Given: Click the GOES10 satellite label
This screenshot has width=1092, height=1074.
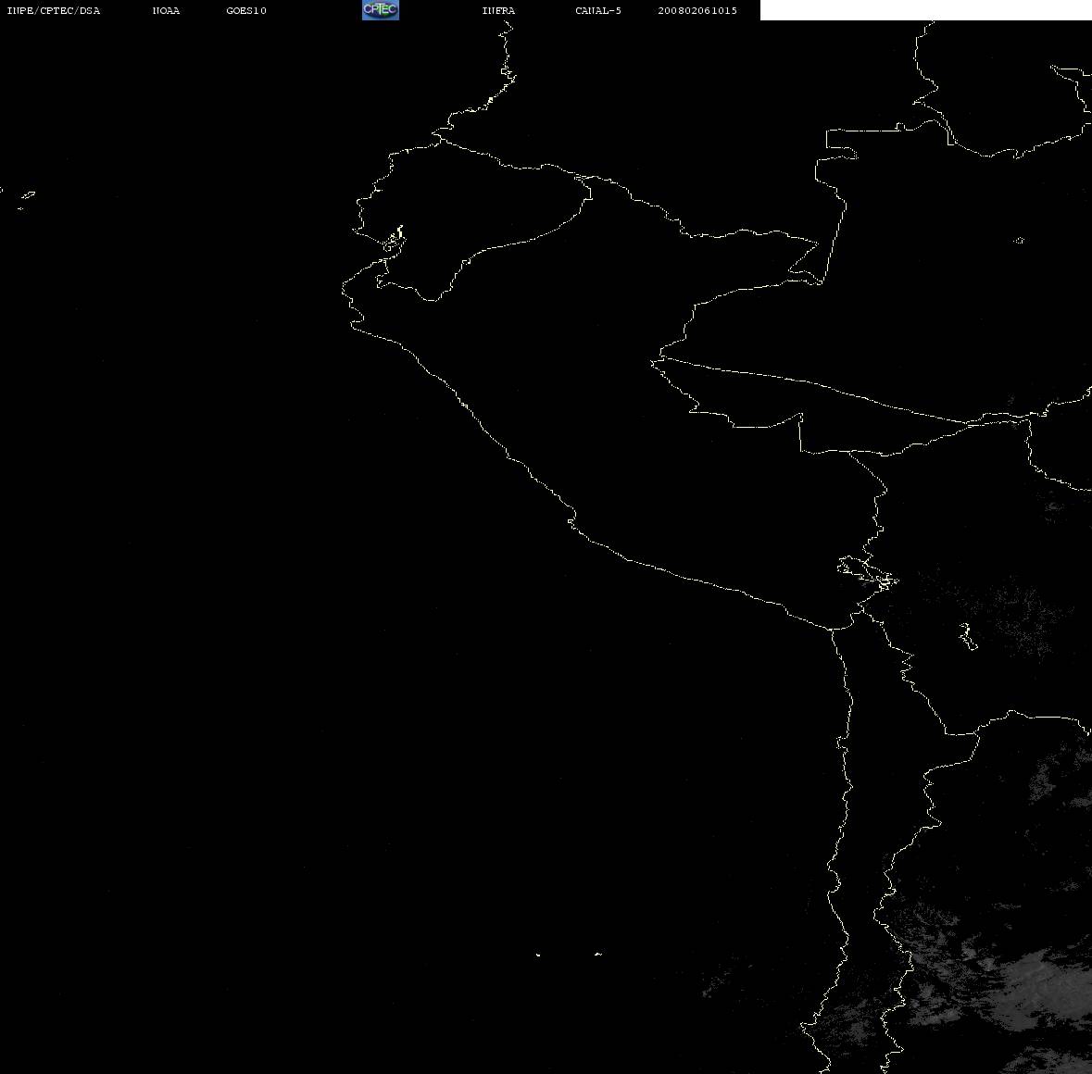Looking at the screenshot, I should (246, 10).
